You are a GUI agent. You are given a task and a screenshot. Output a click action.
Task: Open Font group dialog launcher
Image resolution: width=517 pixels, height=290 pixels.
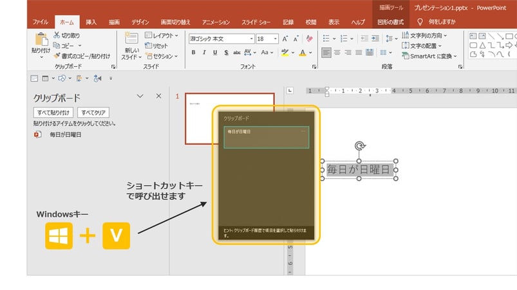click(x=314, y=67)
